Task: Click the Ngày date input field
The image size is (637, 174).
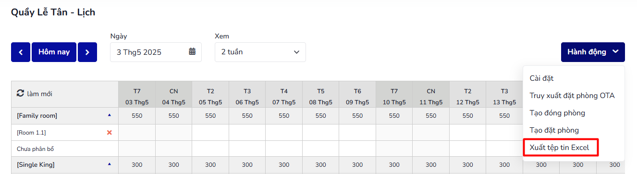Action: click(x=156, y=52)
